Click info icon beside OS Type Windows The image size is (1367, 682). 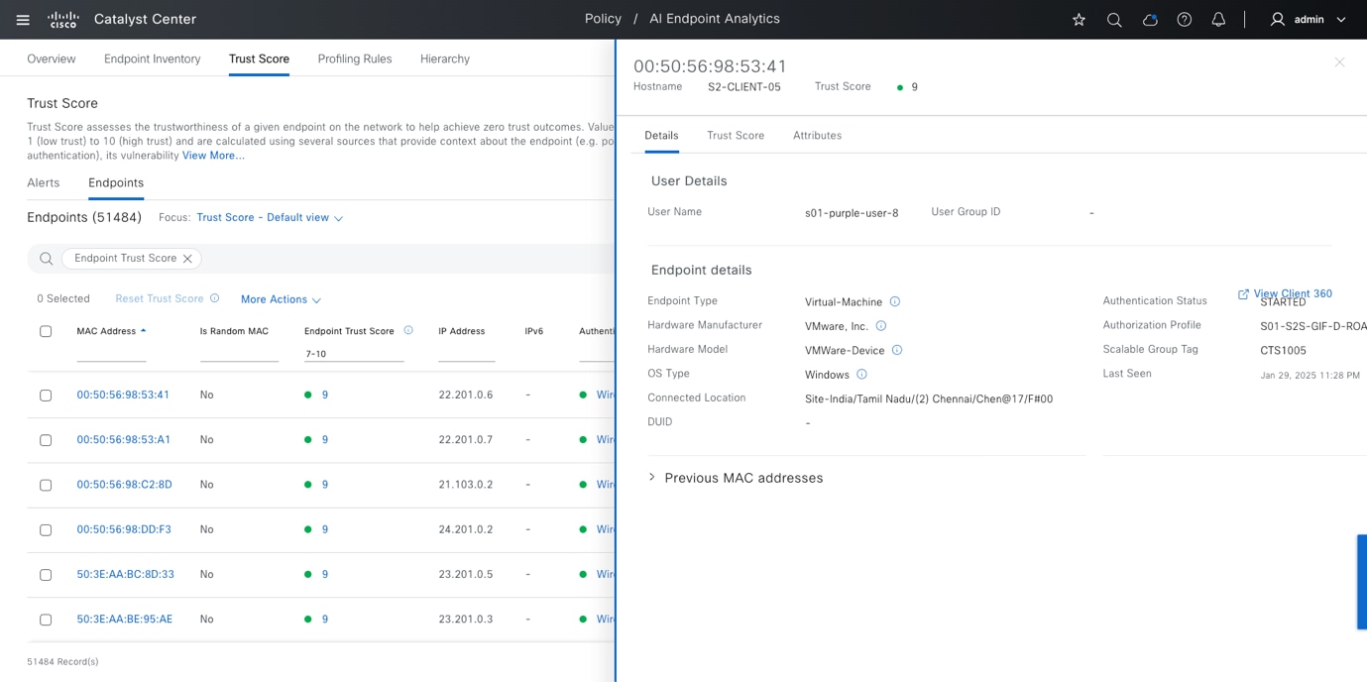[861, 375]
